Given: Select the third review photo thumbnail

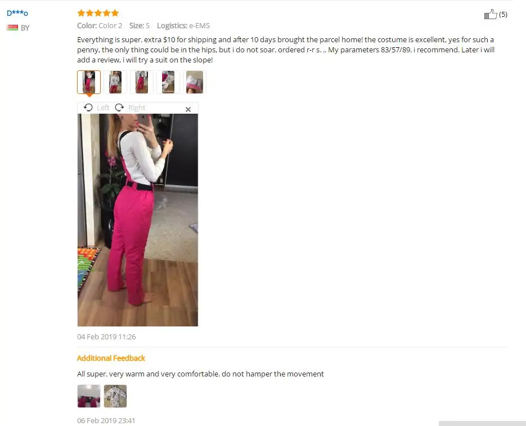Looking at the screenshot, I should [142, 82].
